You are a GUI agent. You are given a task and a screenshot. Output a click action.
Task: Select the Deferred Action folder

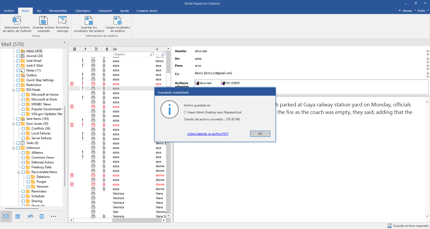(42, 162)
